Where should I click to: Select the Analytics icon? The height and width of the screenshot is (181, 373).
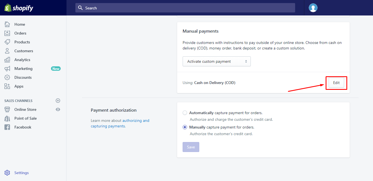(8, 59)
